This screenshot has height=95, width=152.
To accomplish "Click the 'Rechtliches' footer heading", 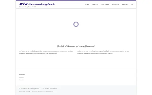I will coord(22,74).
